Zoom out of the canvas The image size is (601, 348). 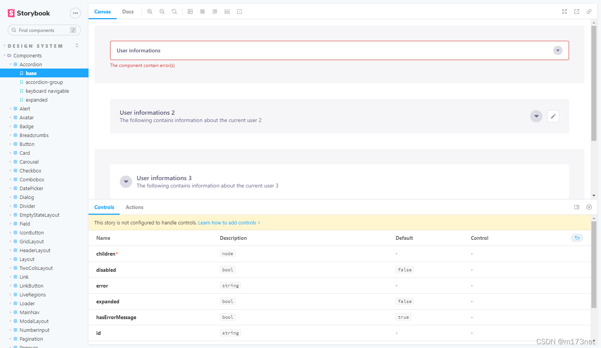162,12
